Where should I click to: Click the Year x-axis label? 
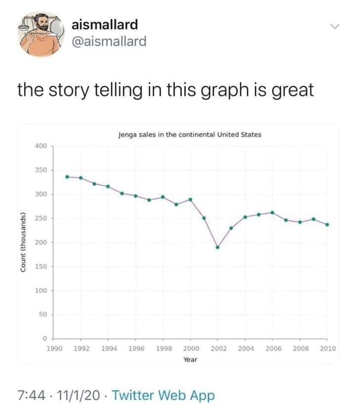(x=190, y=360)
